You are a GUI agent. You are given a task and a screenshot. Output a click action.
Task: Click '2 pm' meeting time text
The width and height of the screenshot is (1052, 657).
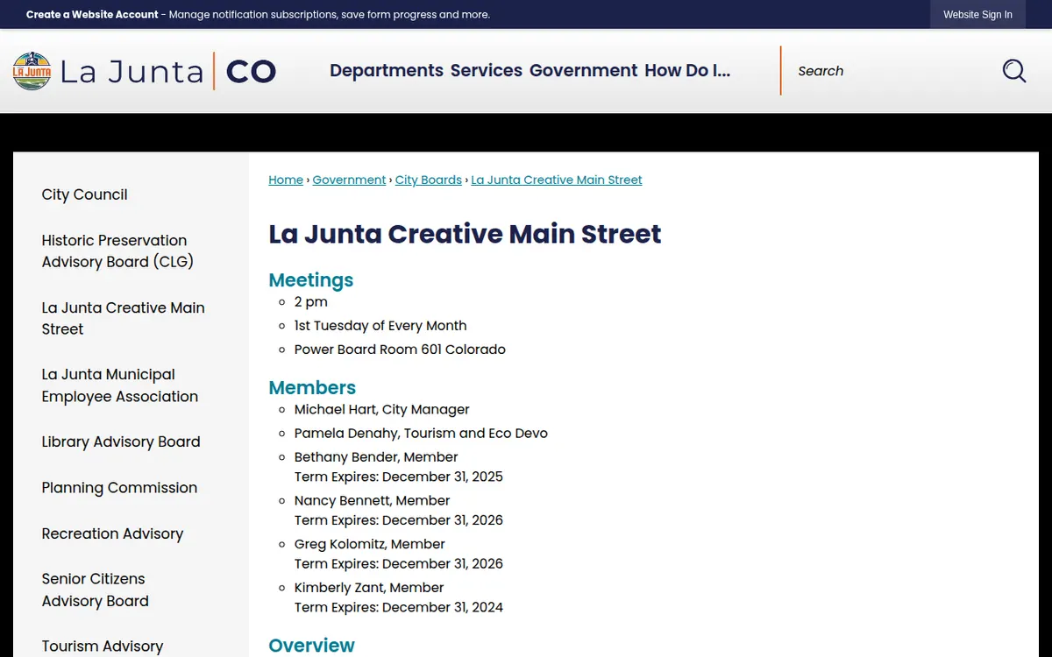(x=311, y=301)
